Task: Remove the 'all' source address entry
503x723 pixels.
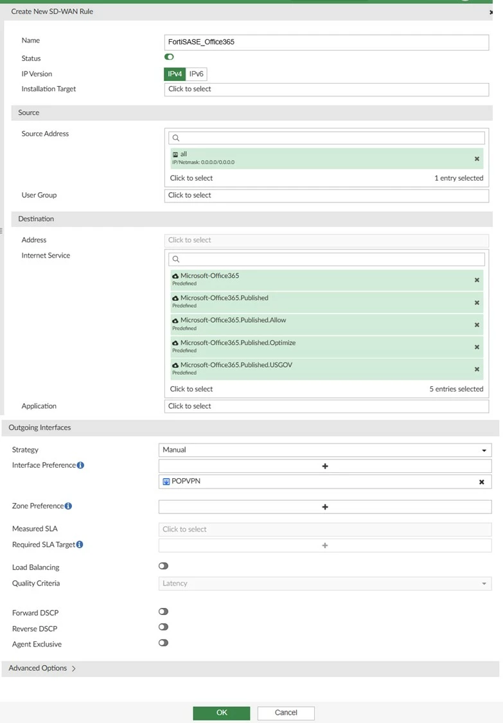Action: pyautogui.click(x=477, y=159)
